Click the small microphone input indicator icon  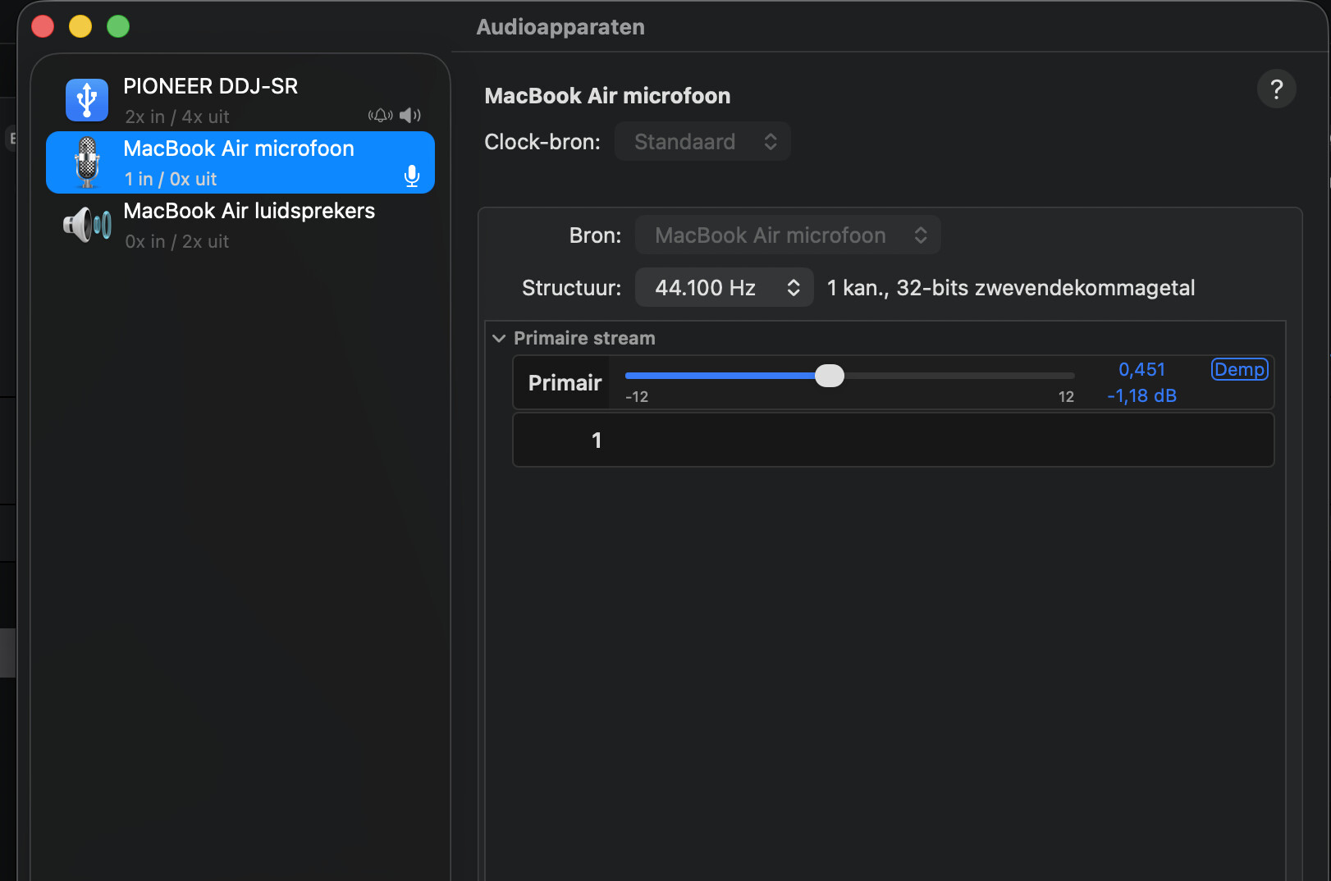click(412, 176)
